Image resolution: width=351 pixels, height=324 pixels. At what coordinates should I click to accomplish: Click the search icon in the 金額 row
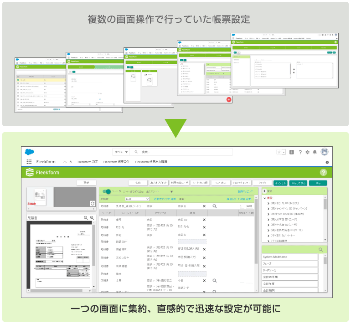[x=214, y=281]
